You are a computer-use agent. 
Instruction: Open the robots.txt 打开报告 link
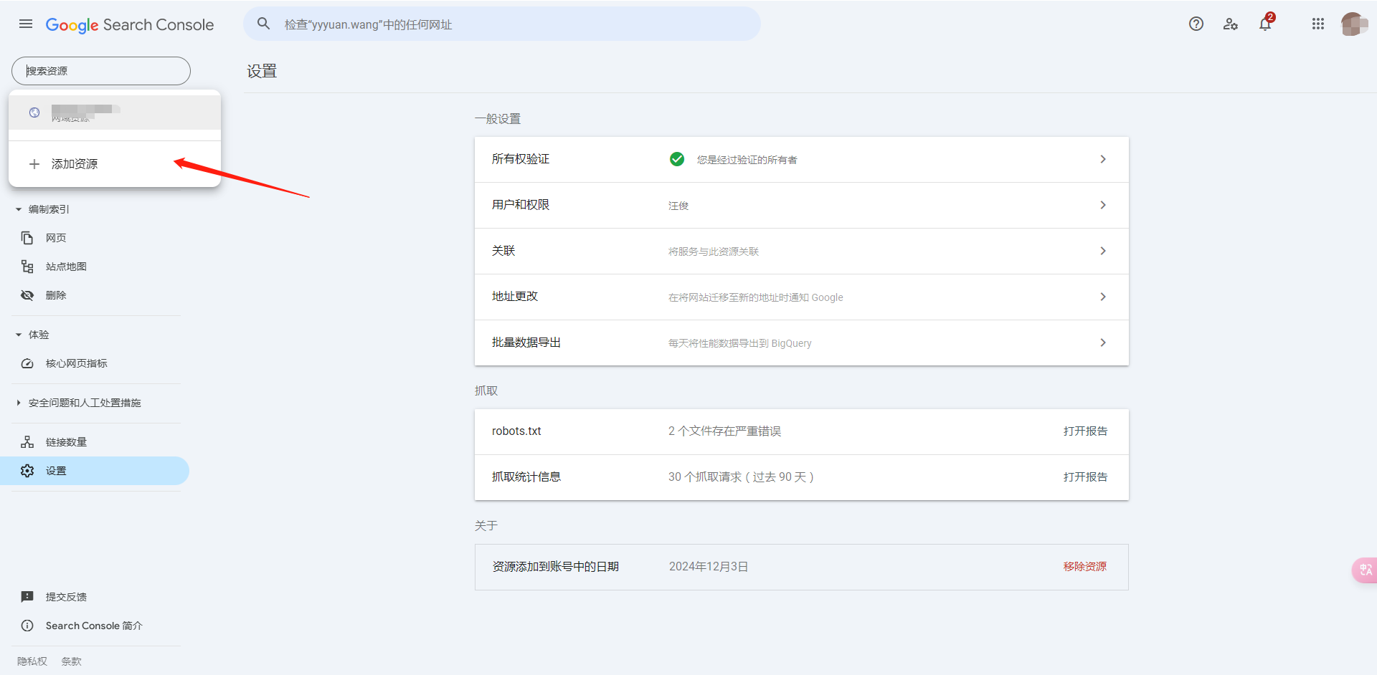pos(1084,431)
